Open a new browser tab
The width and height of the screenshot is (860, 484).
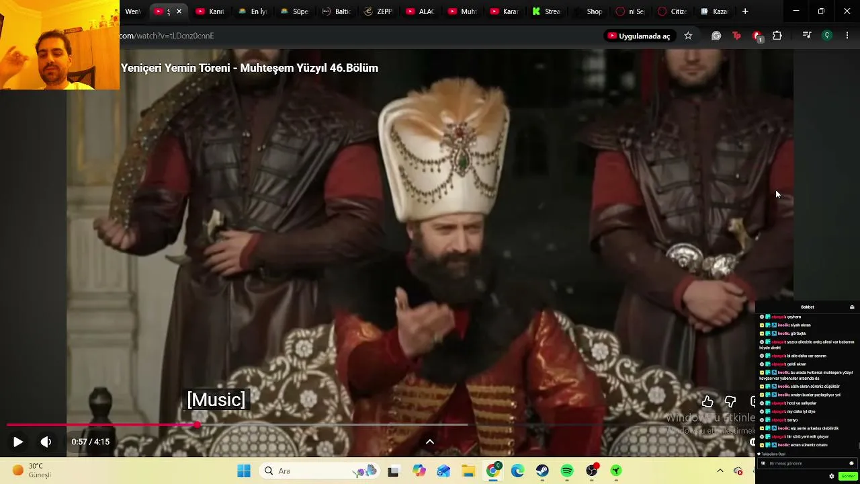(x=745, y=11)
